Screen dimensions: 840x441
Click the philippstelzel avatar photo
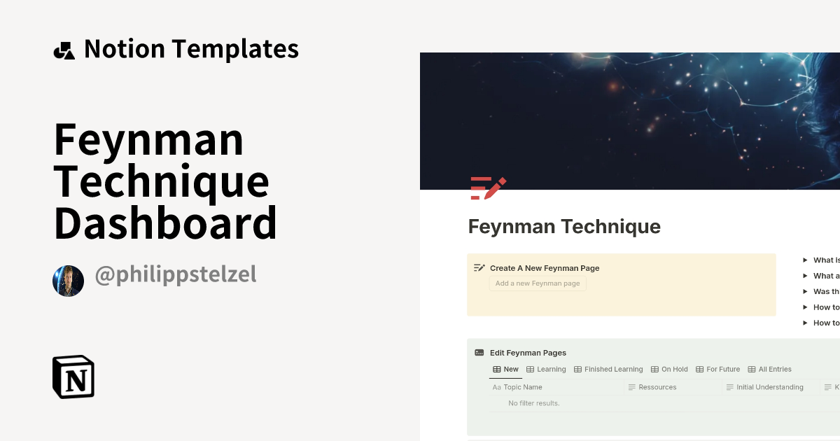[x=68, y=274]
